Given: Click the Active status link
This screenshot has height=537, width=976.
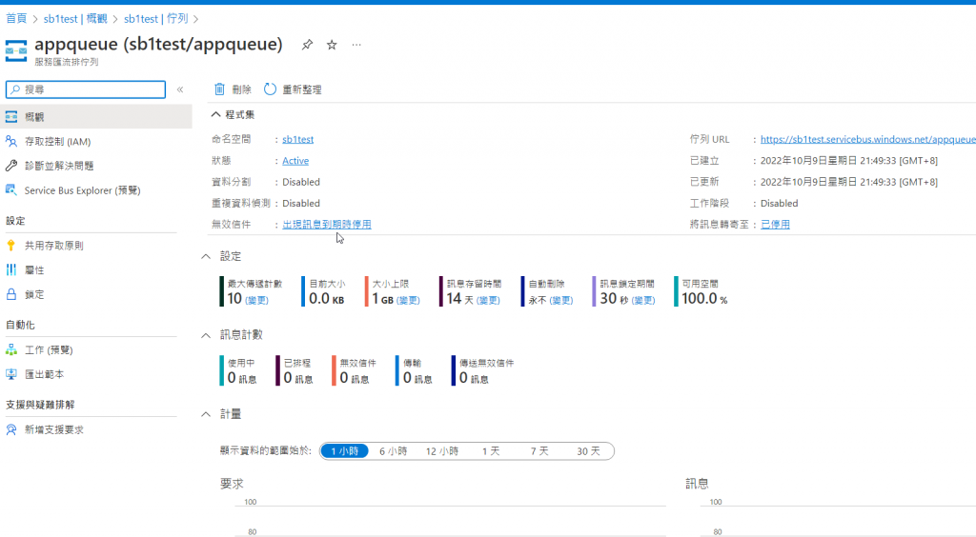Looking at the screenshot, I should point(295,160).
